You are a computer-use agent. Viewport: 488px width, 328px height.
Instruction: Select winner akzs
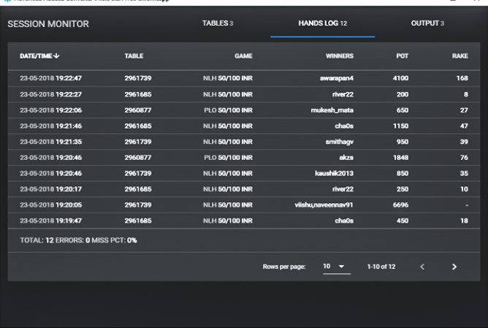point(346,158)
